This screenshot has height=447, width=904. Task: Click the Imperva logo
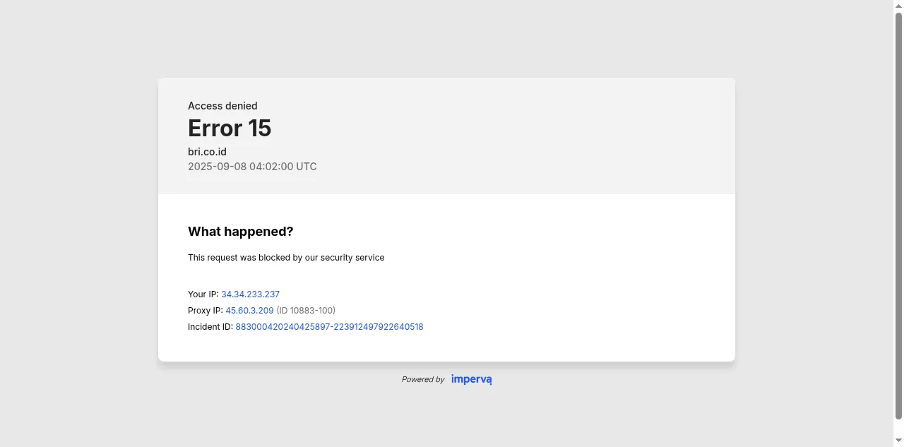(x=471, y=379)
